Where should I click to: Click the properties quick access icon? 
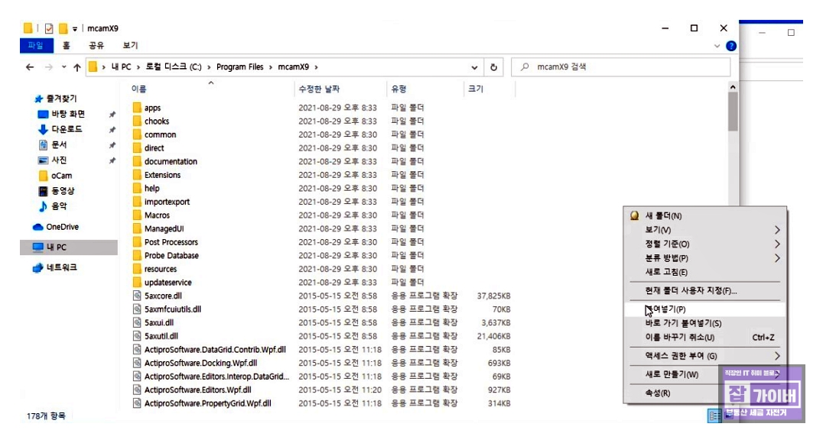point(49,28)
